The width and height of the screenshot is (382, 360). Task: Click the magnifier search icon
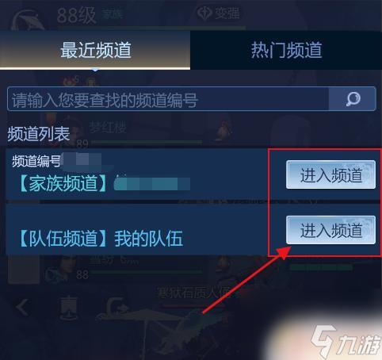point(353,99)
